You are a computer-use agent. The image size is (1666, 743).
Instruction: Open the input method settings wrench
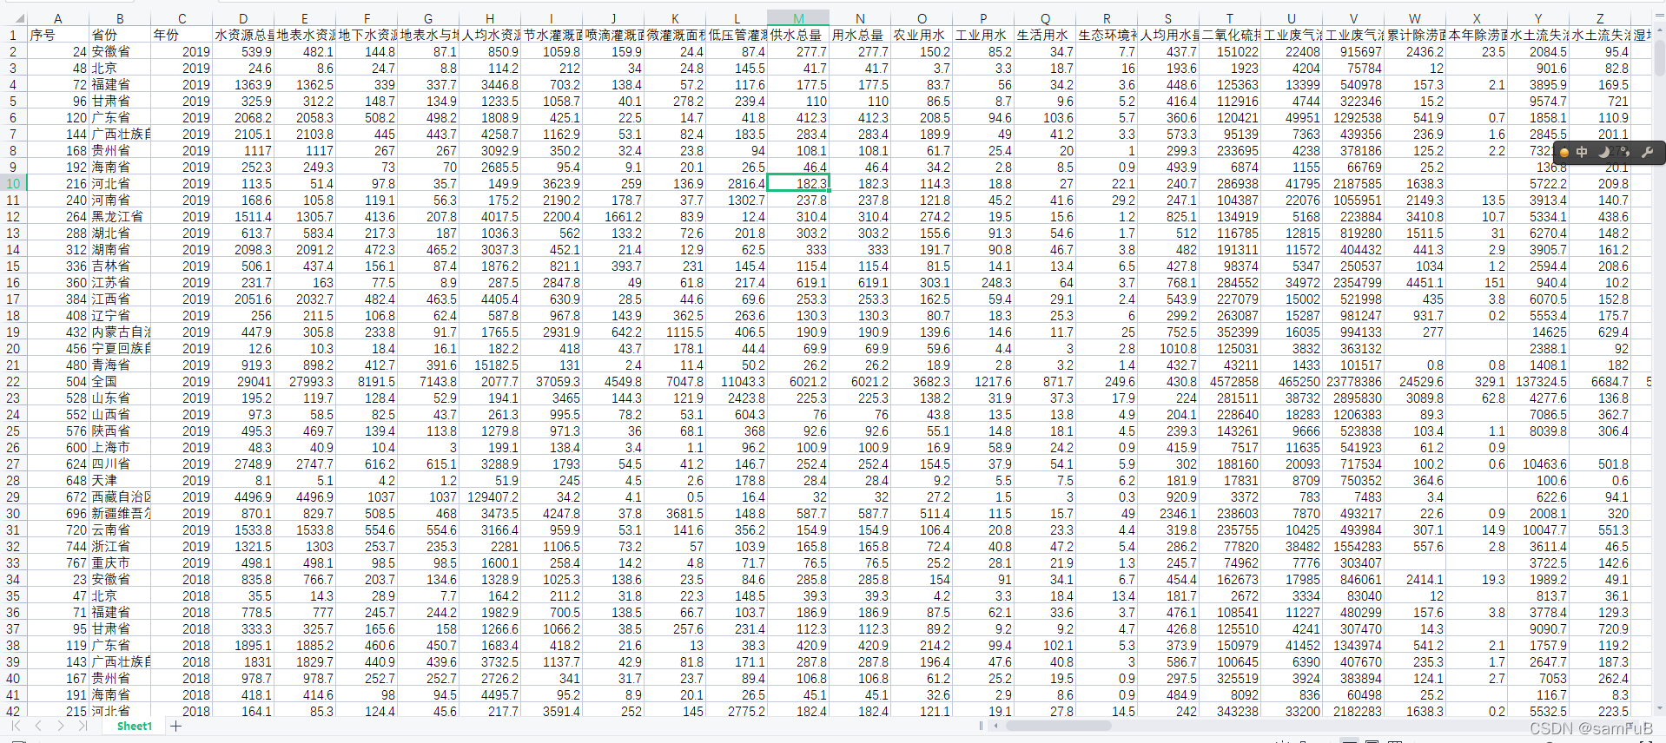point(1647,152)
